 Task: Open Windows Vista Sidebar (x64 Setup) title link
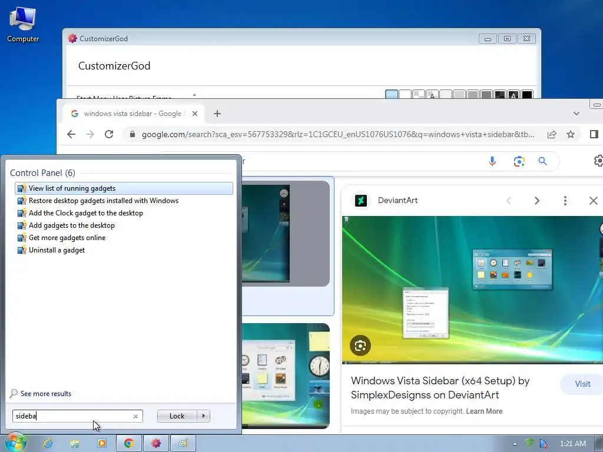[440, 388]
